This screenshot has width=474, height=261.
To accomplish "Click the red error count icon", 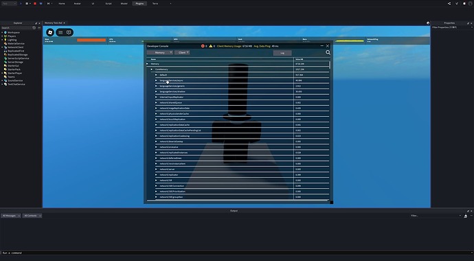I will pyautogui.click(x=203, y=46).
